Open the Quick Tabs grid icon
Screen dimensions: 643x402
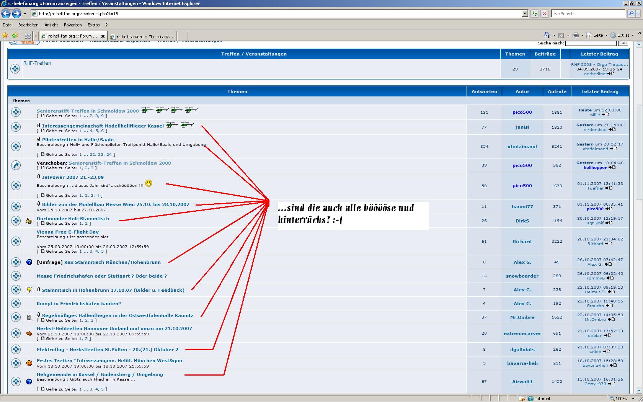pos(28,36)
